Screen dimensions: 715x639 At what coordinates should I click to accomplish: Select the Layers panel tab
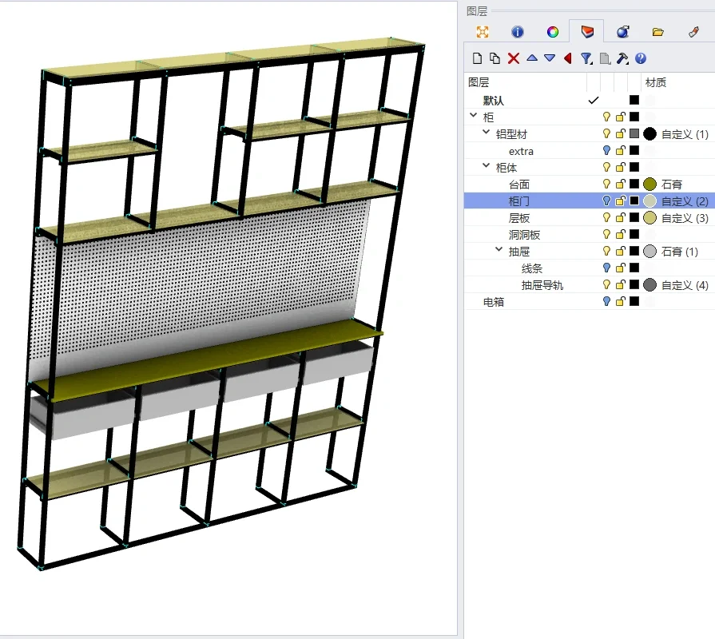(x=587, y=32)
